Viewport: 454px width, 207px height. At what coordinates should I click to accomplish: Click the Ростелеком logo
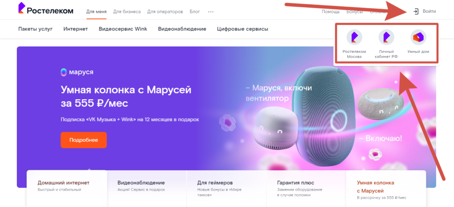coord(46,8)
